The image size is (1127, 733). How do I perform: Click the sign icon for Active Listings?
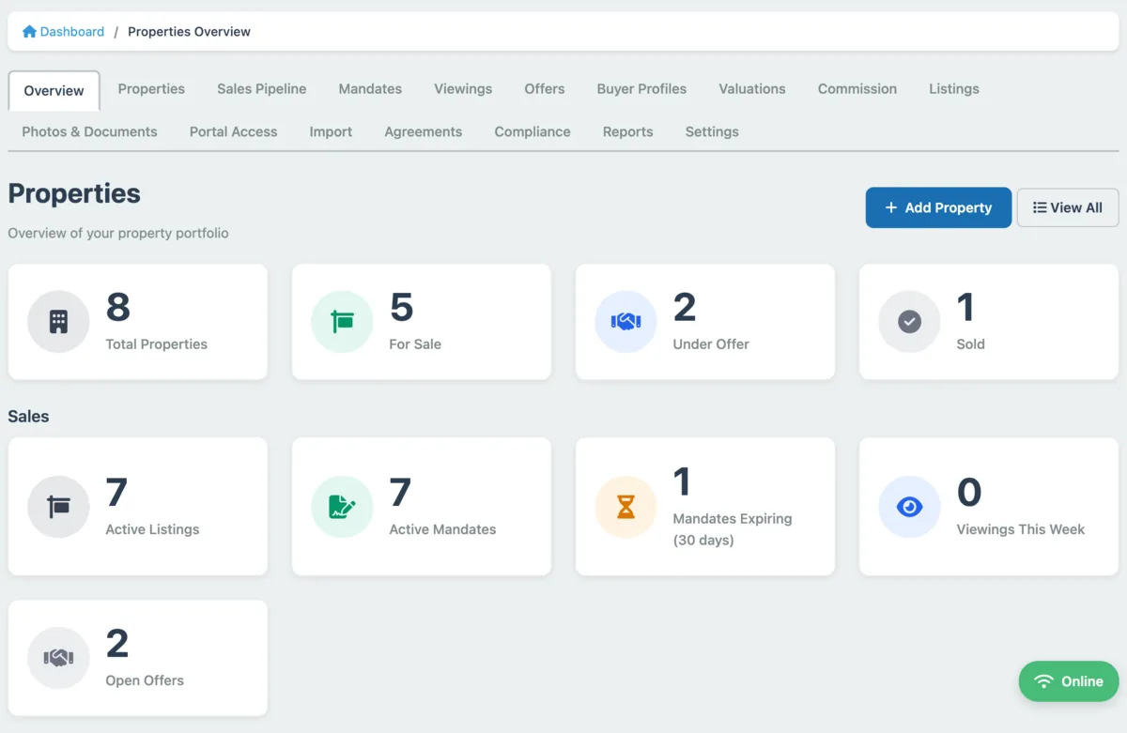tap(58, 507)
